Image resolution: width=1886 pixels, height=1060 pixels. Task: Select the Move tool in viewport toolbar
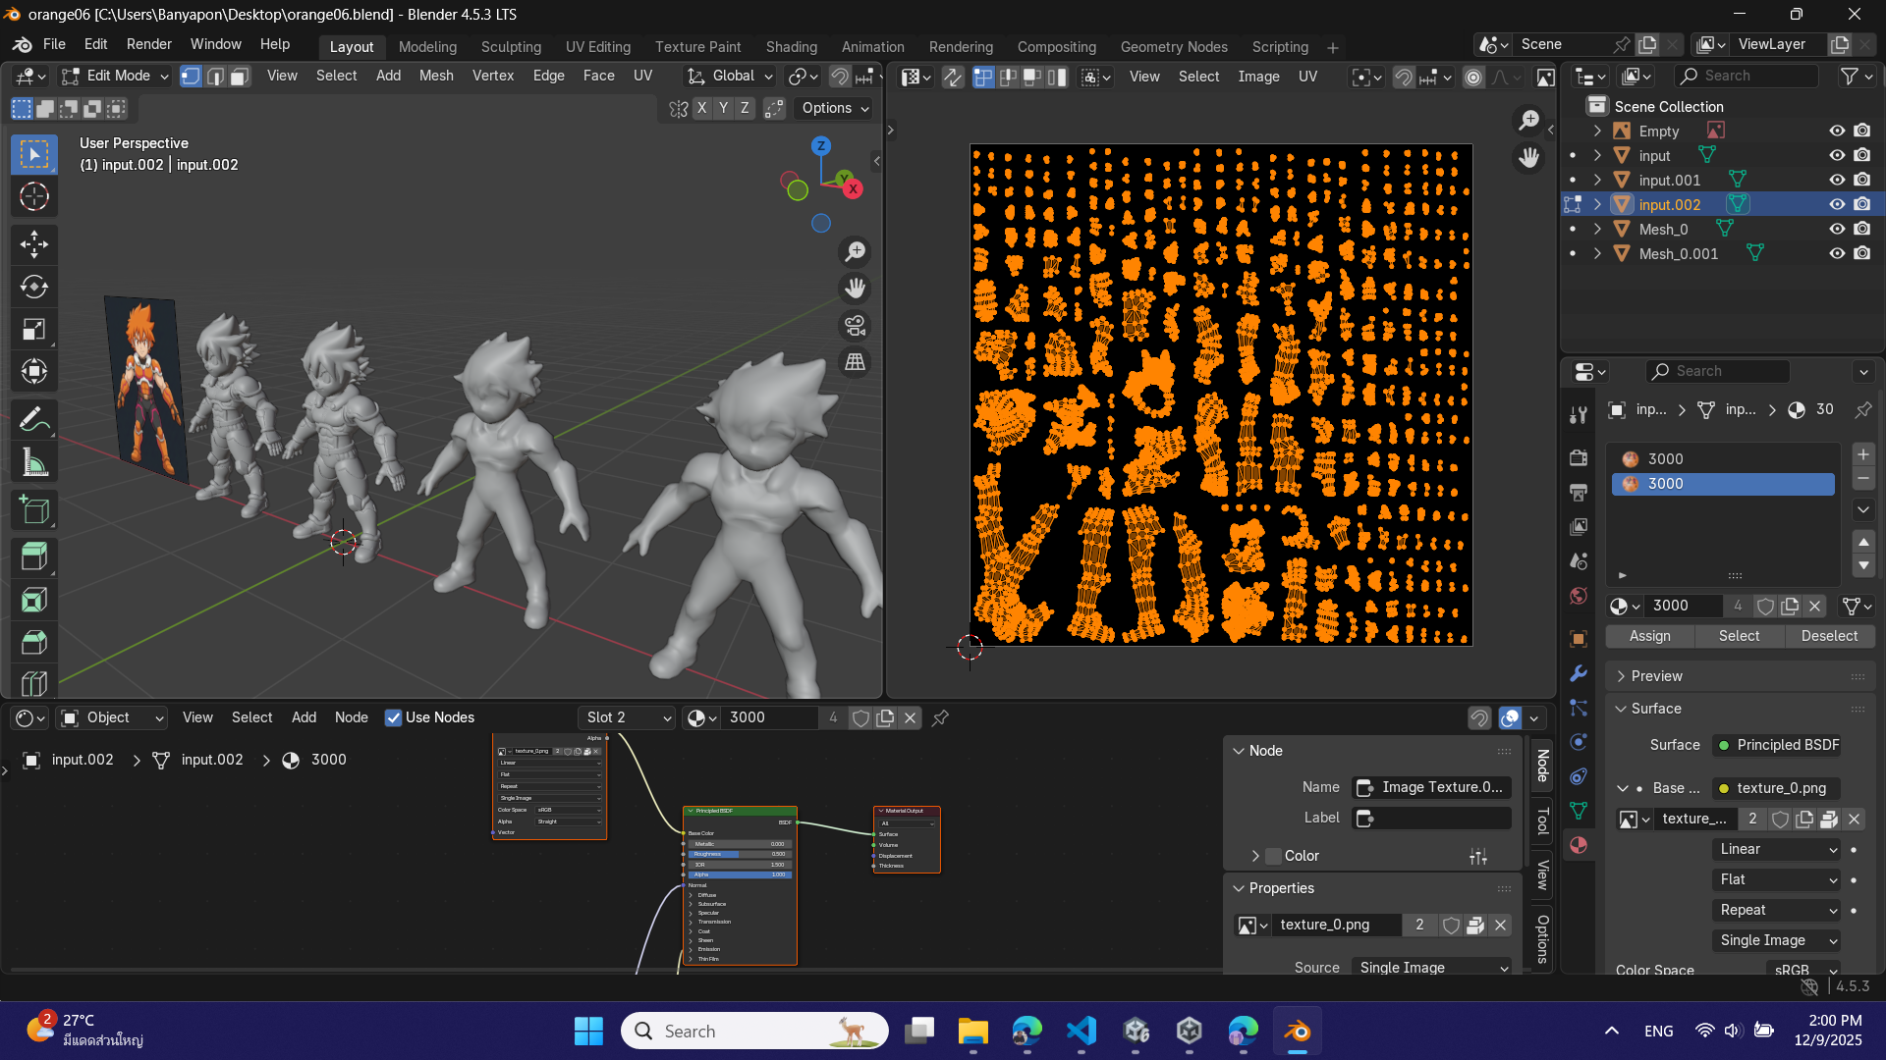(x=34, y=243)
